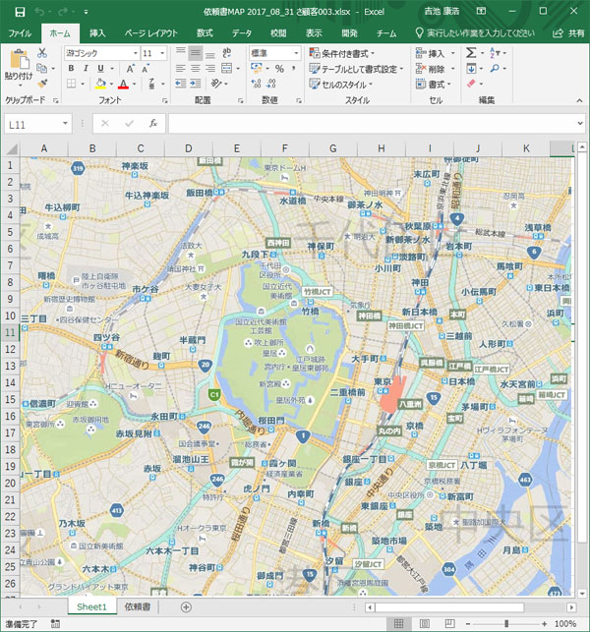590x632 pixels.
Task: Click the Merge and Center icon
Action: click(x=227, y=68)
